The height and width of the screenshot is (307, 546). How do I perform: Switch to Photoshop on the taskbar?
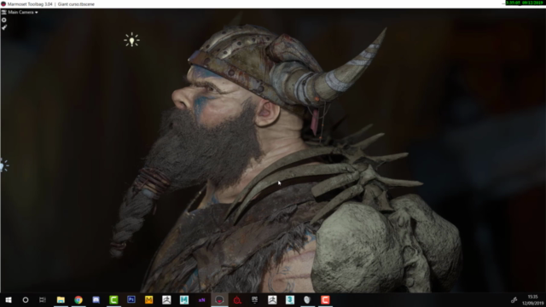tap(131, 299)
